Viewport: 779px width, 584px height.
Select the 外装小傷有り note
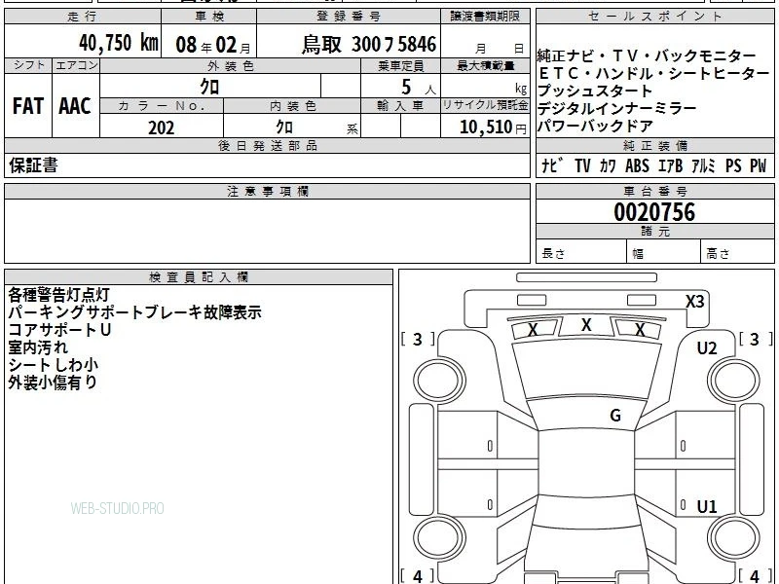pyautogui.click(x=53, y=383)
